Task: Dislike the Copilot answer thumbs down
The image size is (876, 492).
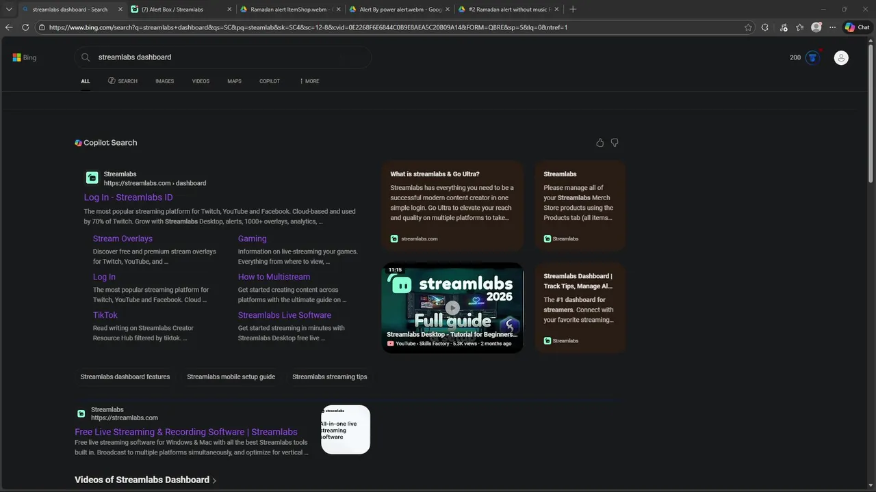Action: (x=615, y=143)
